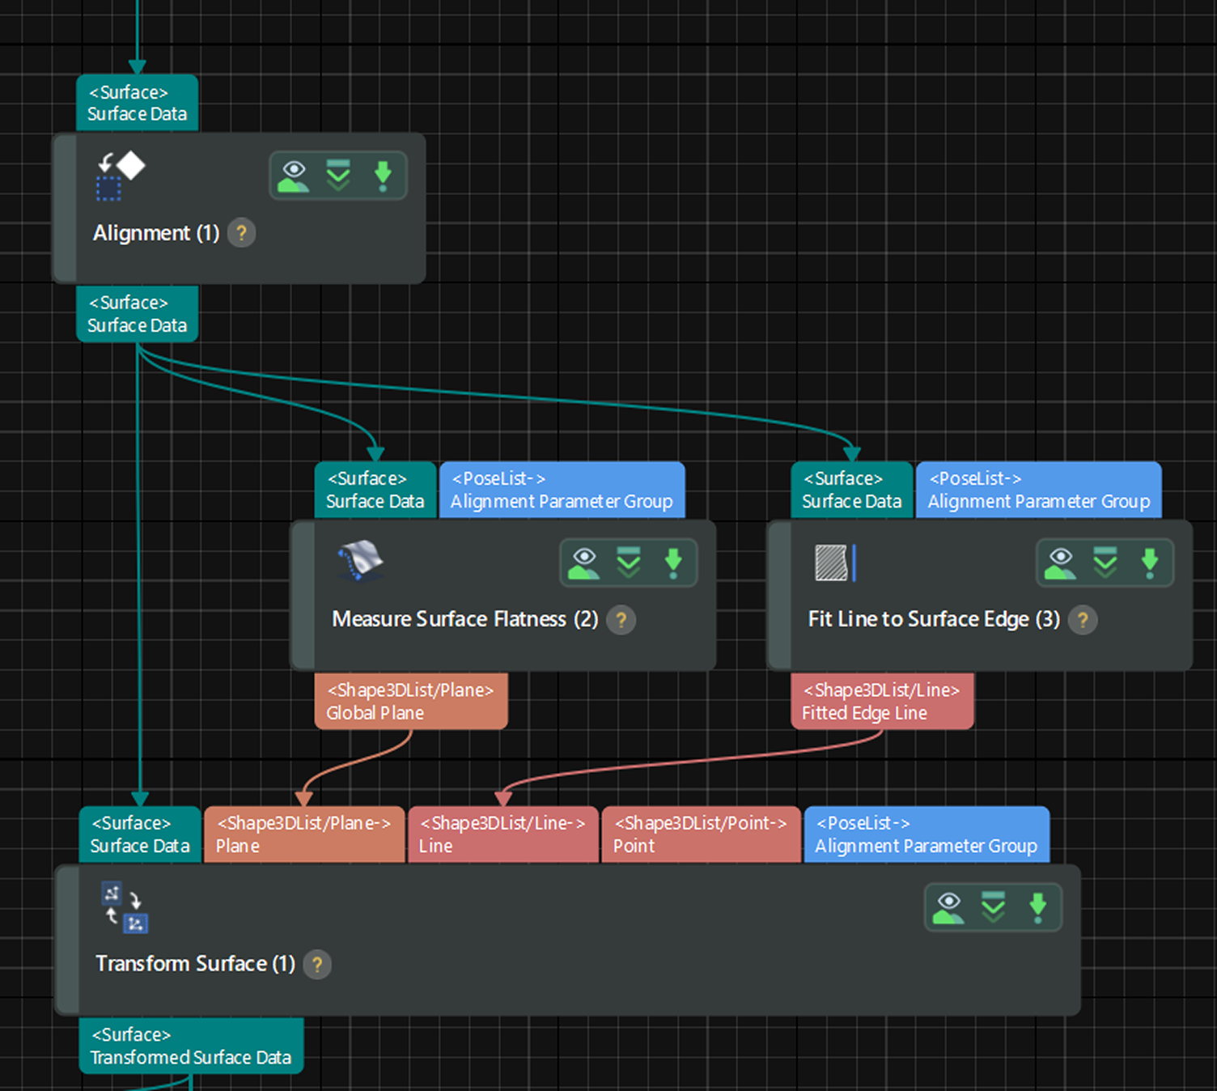
Task: Toggle eye visibility on Measure Surface Flatness
Action: pyautogui.click(x=584, y=562)
